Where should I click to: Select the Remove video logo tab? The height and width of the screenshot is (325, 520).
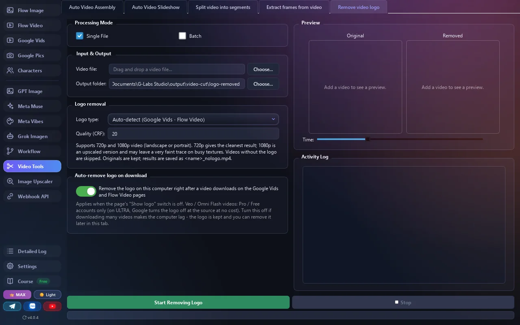coord(359,7)
